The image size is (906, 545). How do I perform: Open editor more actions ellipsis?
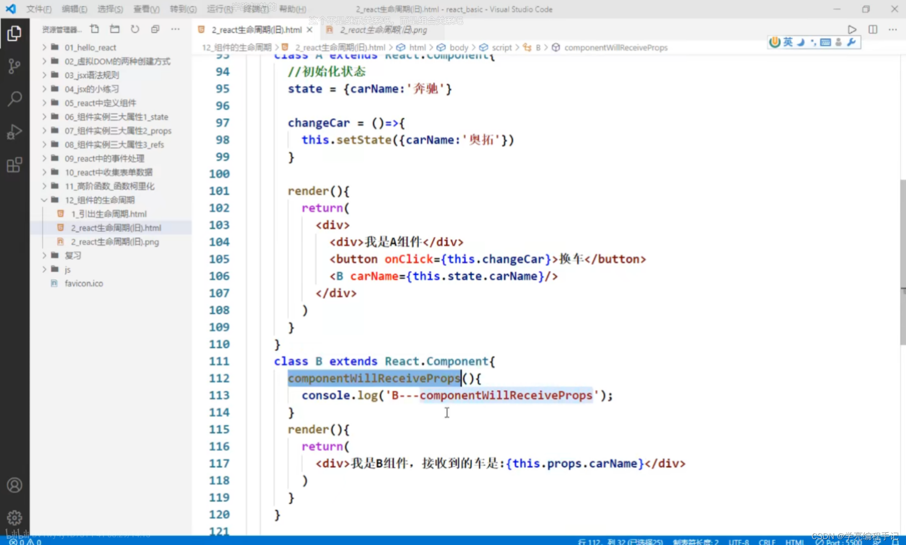(x=893, y=30)
